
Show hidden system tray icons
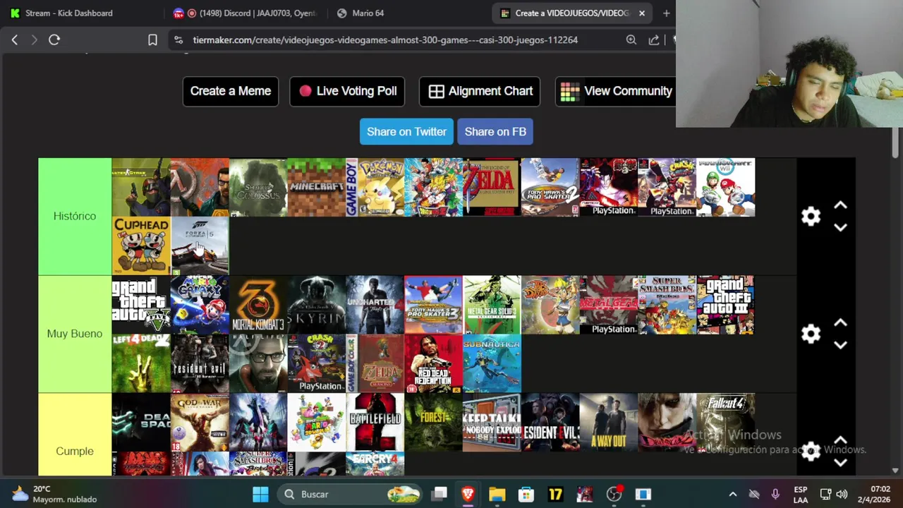coord(732,495)
